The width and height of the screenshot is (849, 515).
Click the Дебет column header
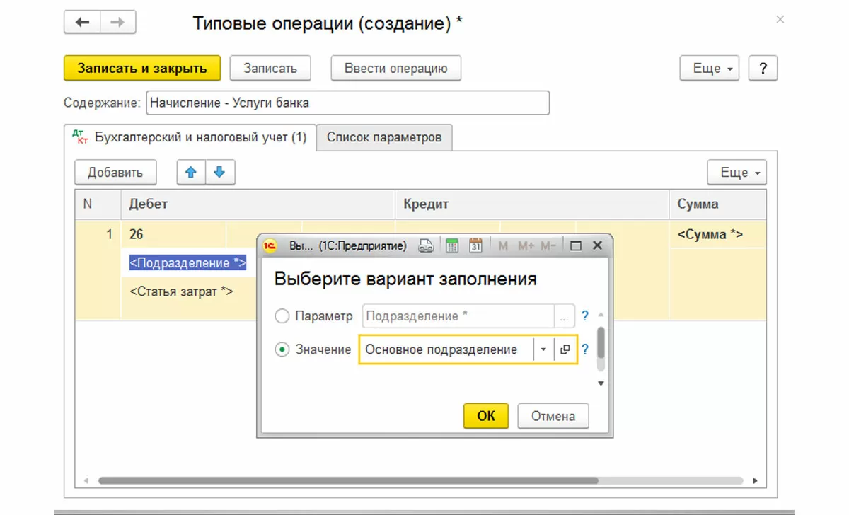click(258, 204)
